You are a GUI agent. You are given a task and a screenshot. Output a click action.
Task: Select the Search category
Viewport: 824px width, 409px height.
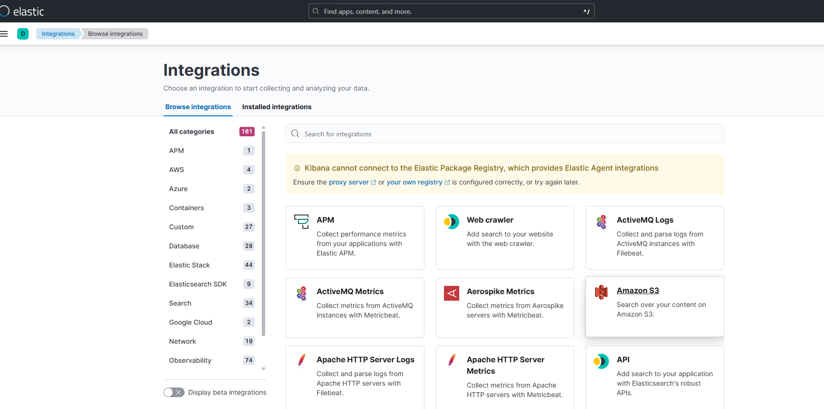[212, 303]
